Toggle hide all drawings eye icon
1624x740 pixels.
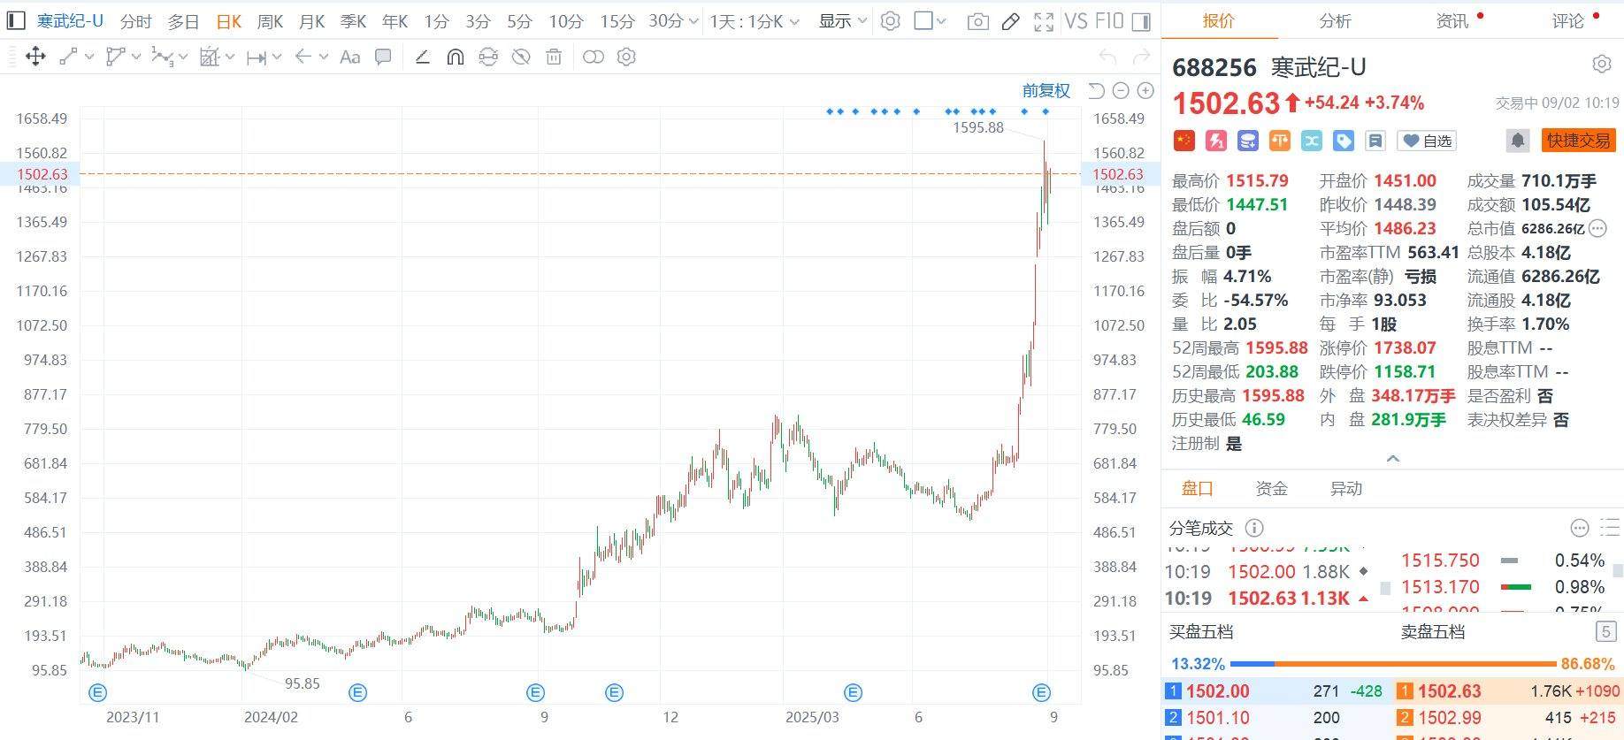521,57
